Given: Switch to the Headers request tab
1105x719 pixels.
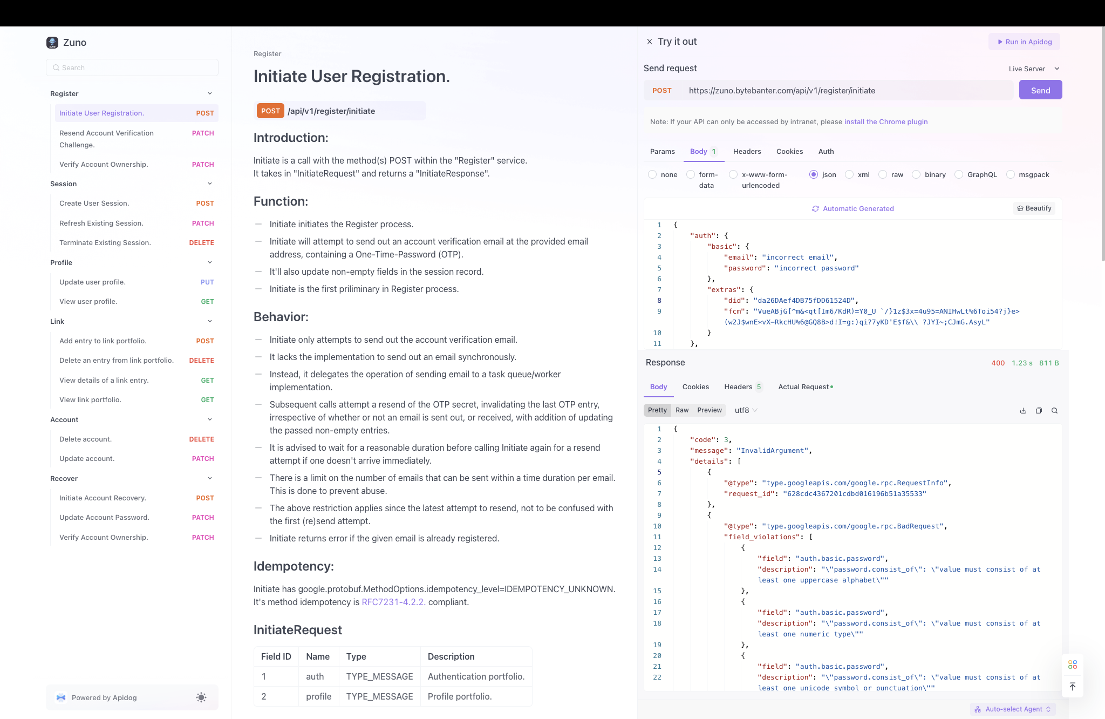Looking at the screenshot, I should pos(747,152).
